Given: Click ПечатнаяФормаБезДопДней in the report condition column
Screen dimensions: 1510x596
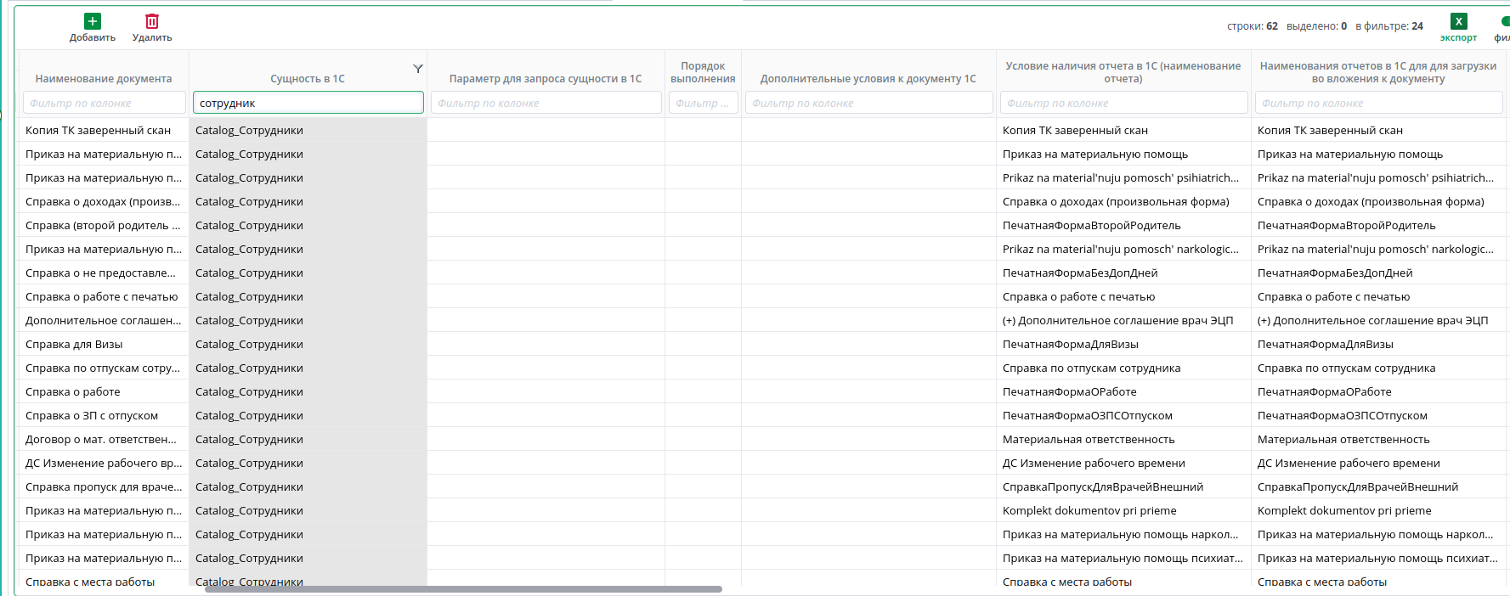Looking at the screenshot, I should click(1080, 273).
